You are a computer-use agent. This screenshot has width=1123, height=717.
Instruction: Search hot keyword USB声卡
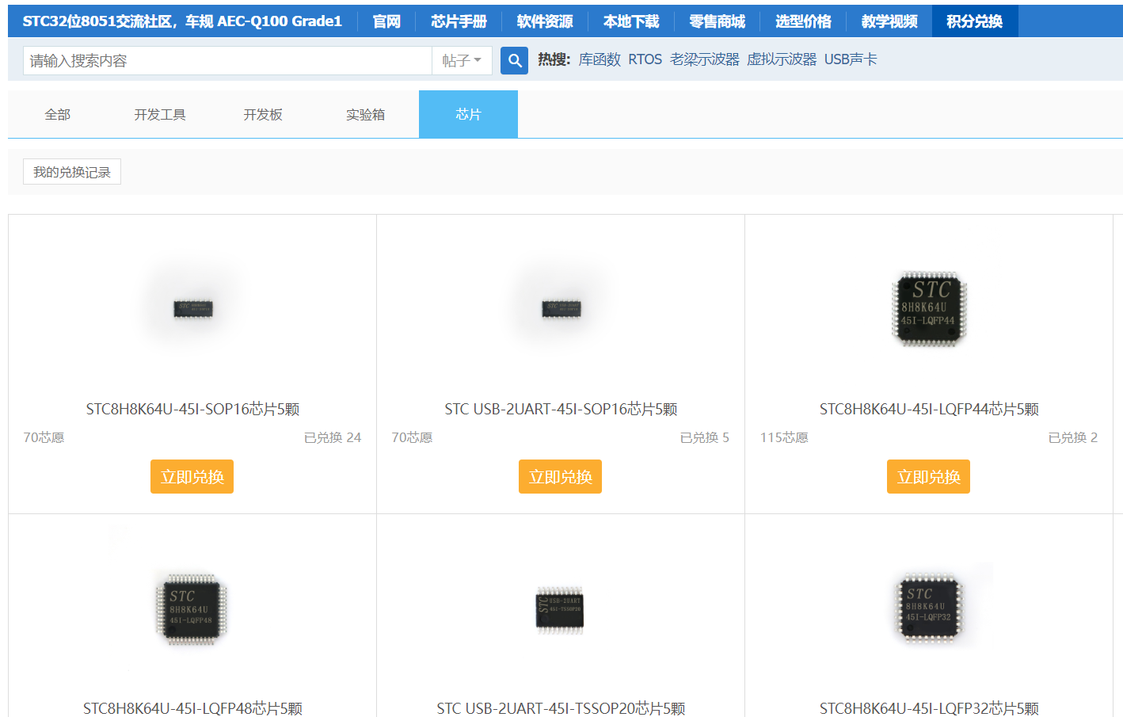851,59
